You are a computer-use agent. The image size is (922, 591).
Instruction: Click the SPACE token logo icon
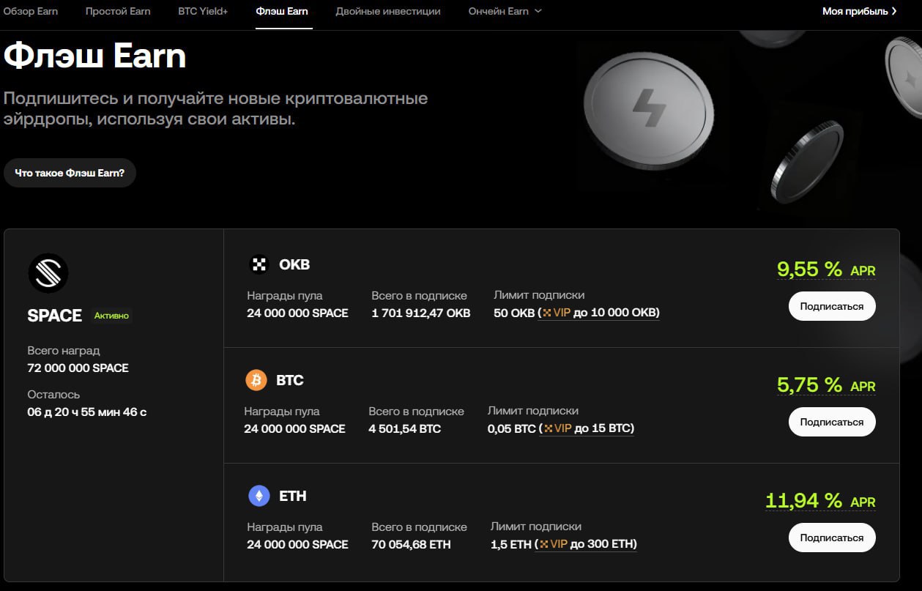48,274
